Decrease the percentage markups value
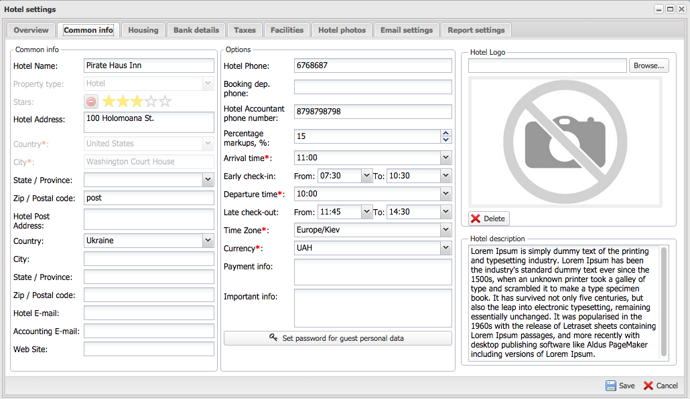 445,140
